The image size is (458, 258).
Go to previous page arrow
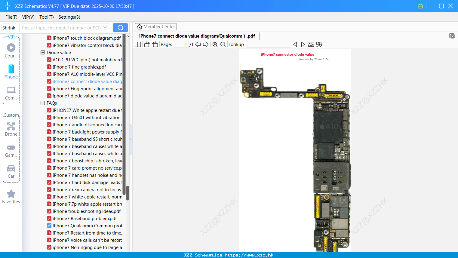tap(198, 45)
